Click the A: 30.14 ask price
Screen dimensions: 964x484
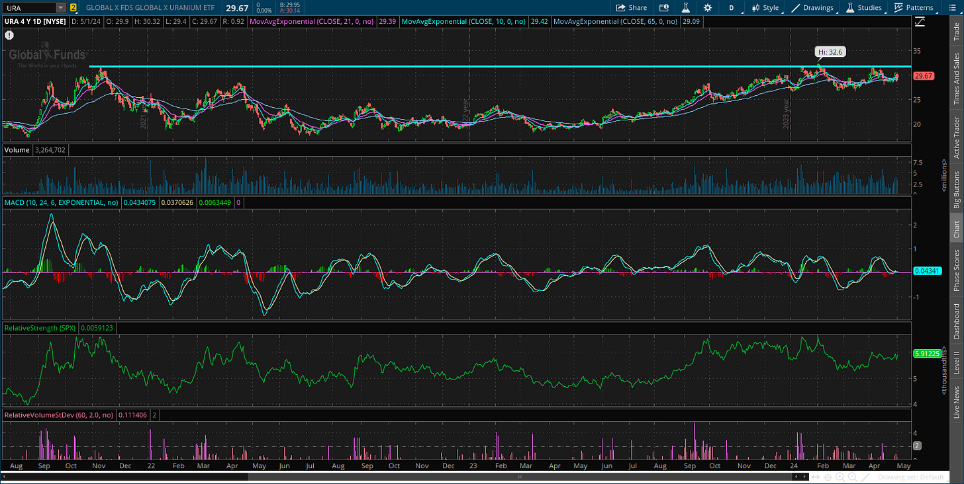(291, 11)
